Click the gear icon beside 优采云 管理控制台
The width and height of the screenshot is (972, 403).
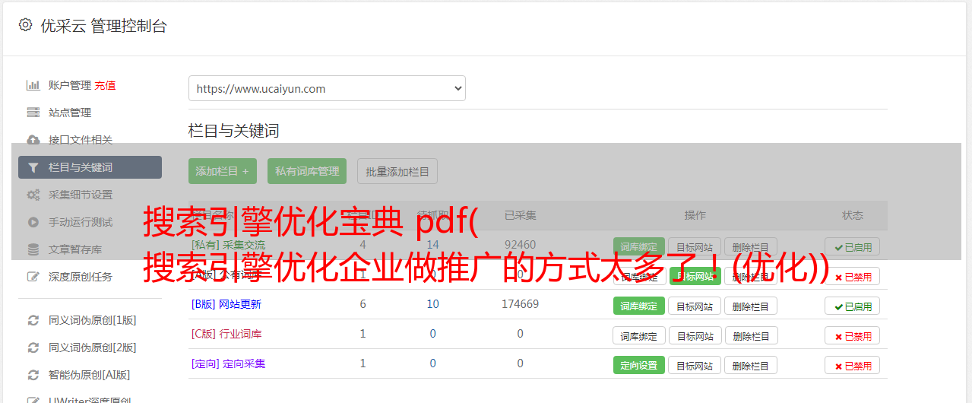click(25, 25)
